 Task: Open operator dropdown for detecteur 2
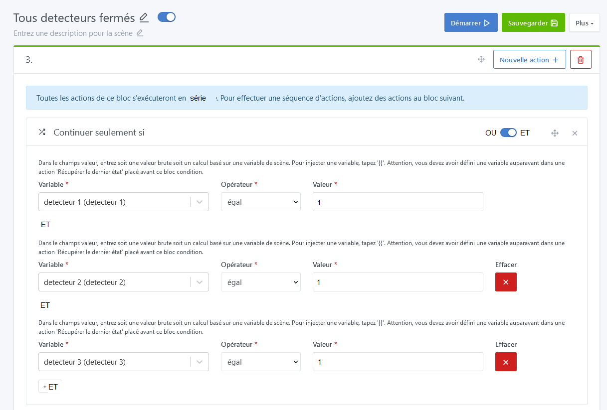(x=260, y=282)
